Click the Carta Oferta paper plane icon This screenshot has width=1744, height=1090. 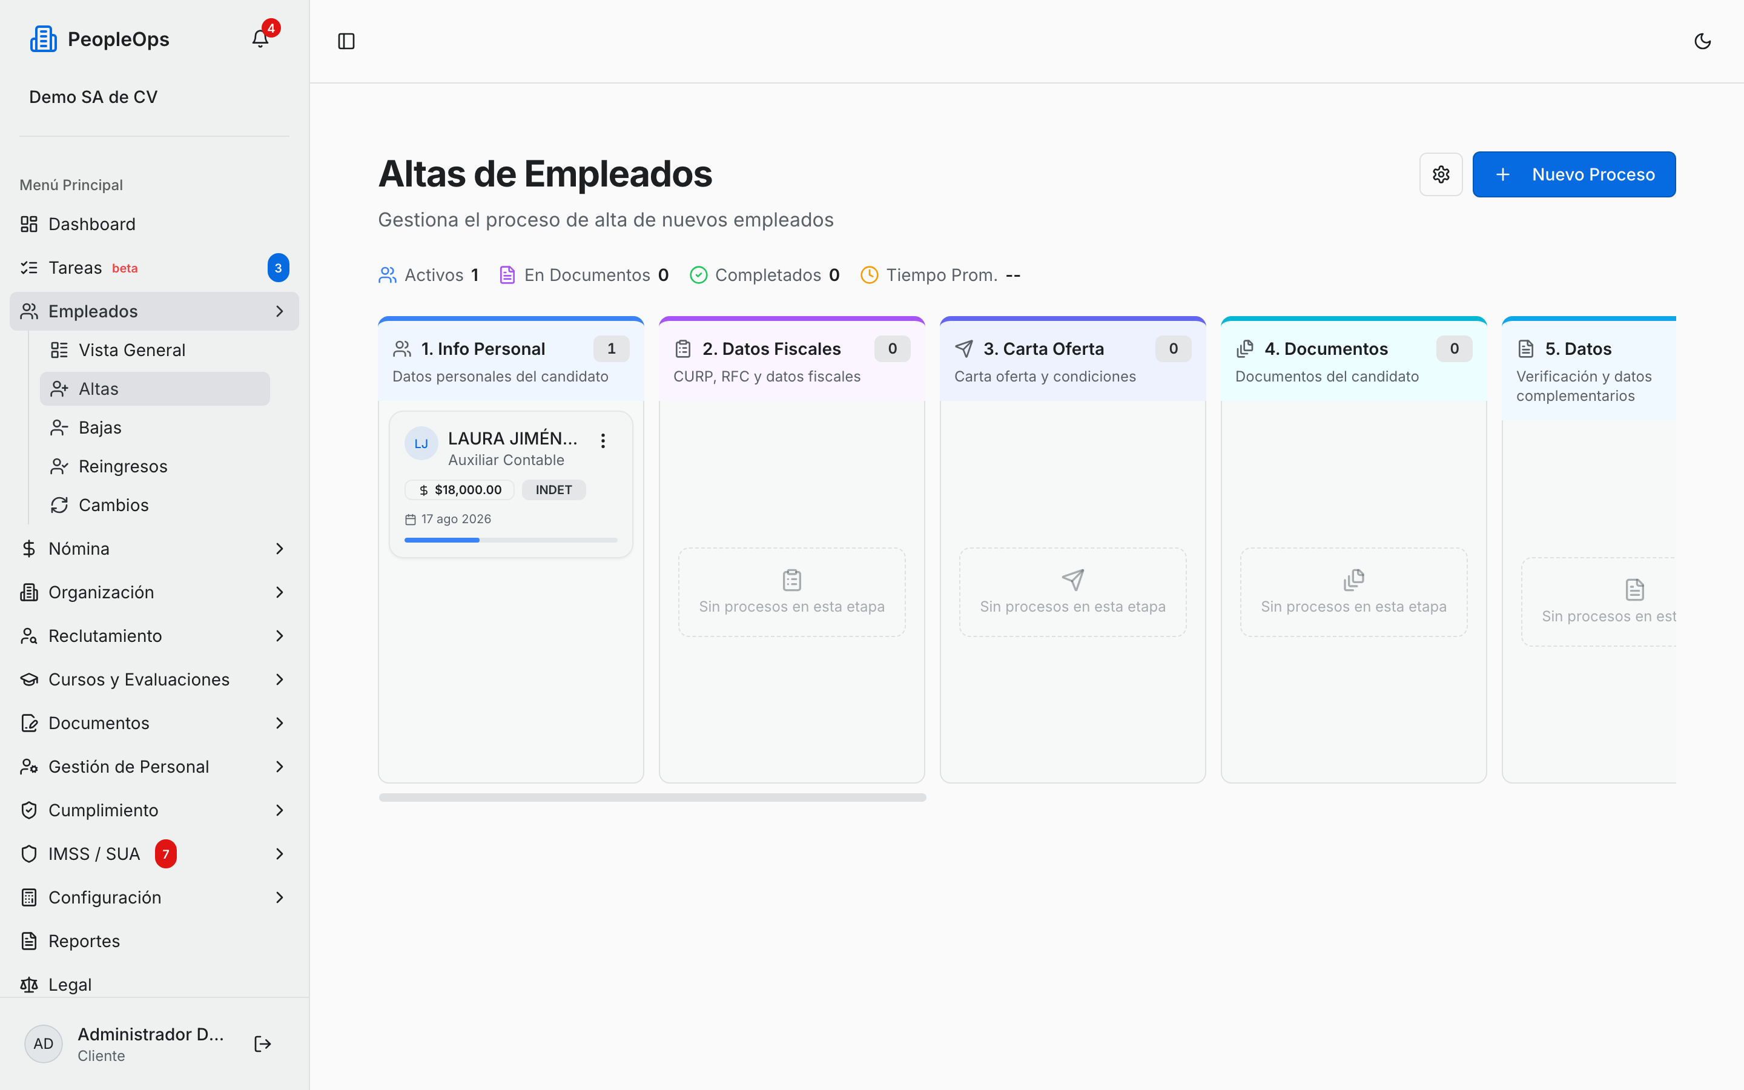coord(964,349)
